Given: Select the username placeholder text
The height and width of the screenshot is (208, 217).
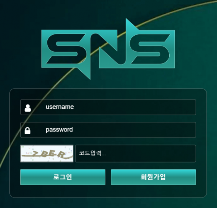Looking at the screenshot, I should pos(60,107).
